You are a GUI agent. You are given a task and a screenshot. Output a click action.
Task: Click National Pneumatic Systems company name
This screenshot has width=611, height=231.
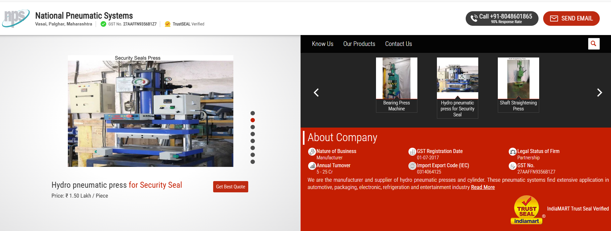(84, 16)
